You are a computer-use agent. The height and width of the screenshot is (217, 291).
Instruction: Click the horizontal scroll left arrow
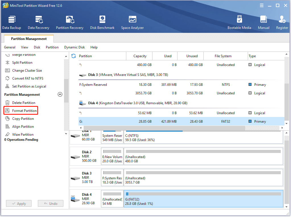tap(81, 128)
